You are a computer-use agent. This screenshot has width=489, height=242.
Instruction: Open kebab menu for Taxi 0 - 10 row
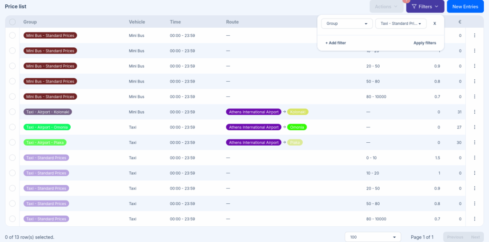474,158
